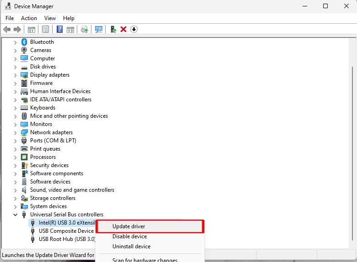Expand the Display adapters node
Screen dimensions: 357x262
[15, 75]
